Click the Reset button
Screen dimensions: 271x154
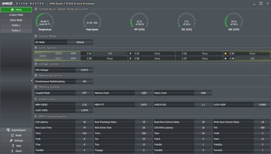click(16, 135)
